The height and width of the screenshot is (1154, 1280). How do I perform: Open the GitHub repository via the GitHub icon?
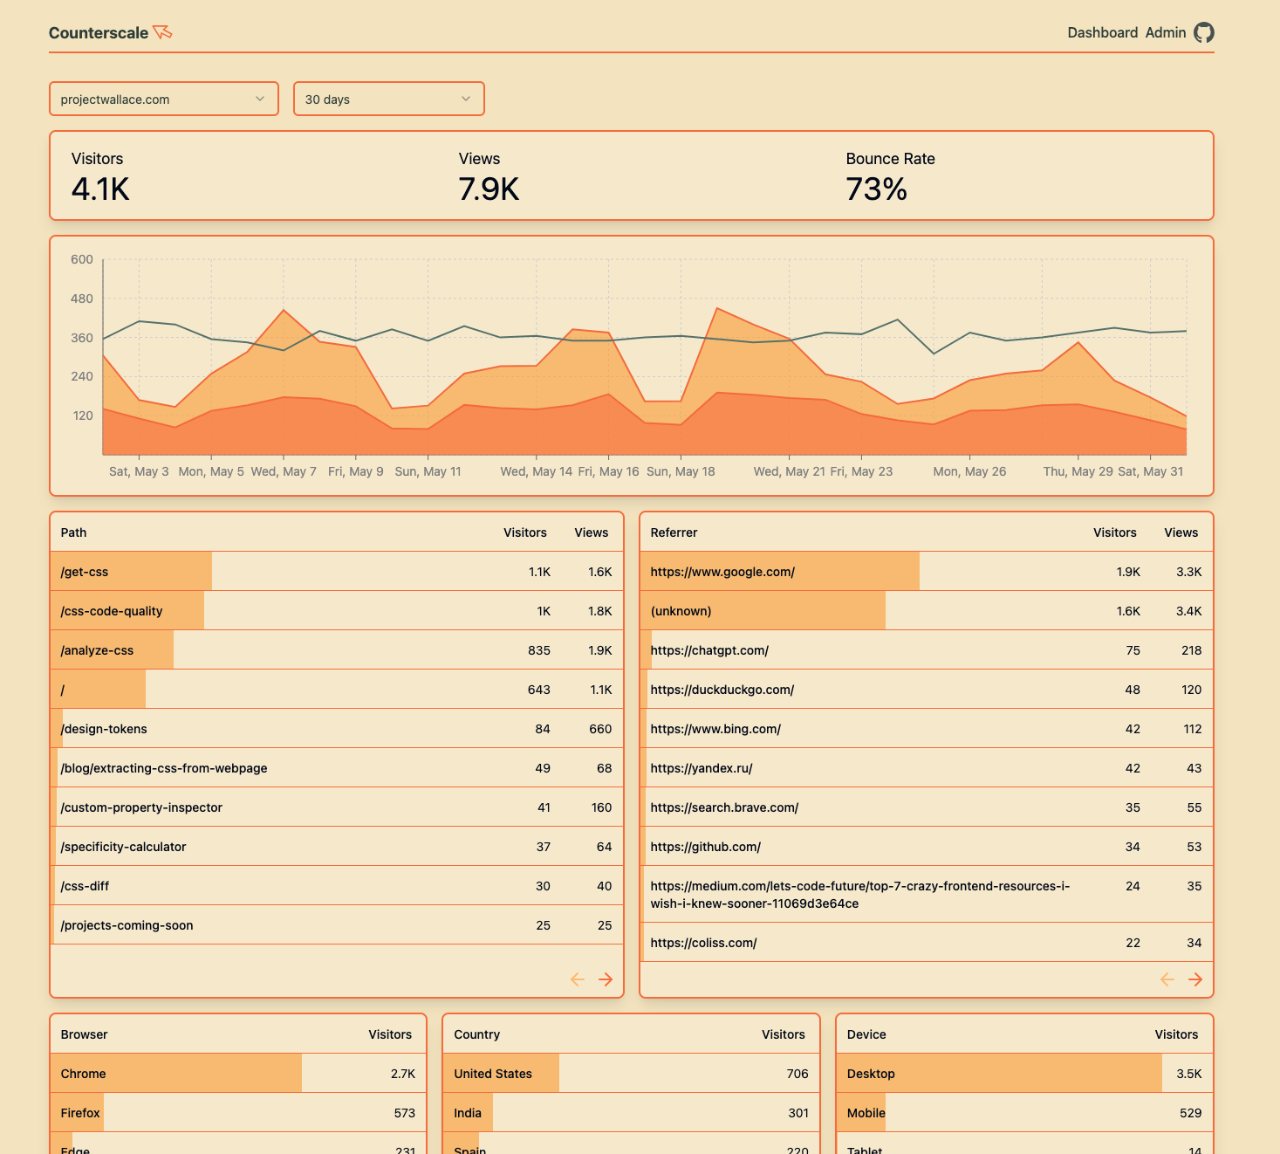click(x=1204, y=32)
